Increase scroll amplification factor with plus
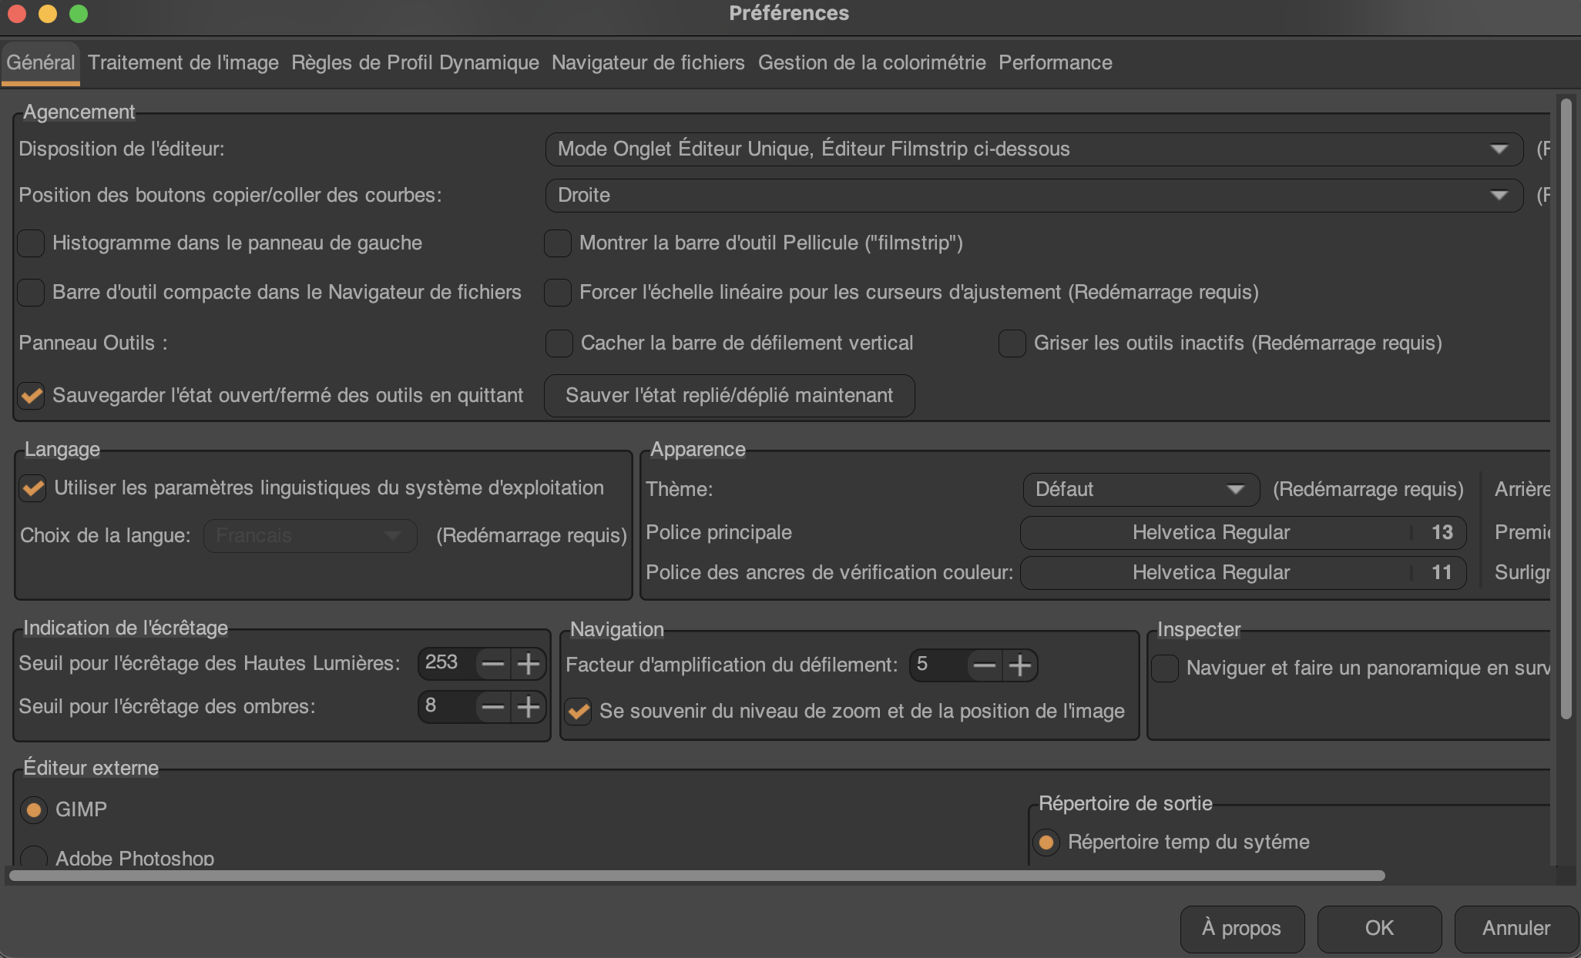Screen dimensions: 1581x958 click(x=1020, y=665)
